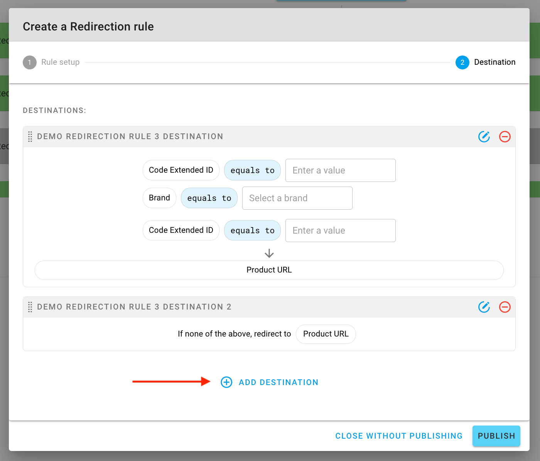Remove the first Demo Redirection Rule 3 Destination
The image size is (540, 461).
click(505, 137)
